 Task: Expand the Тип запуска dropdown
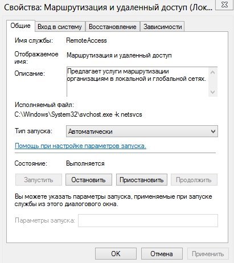click(x=142, y=131)
